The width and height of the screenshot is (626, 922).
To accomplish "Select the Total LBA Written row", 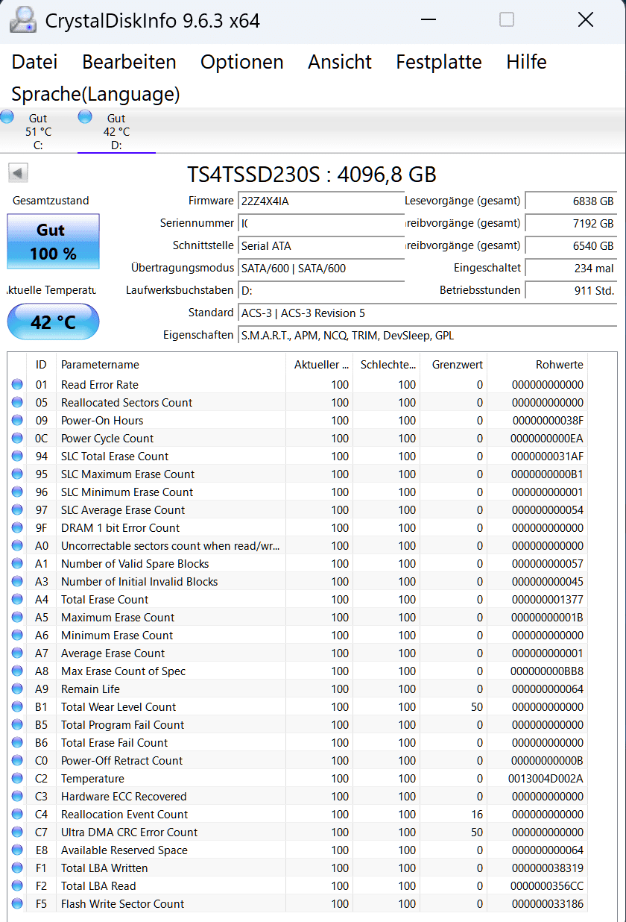I will pos(298,868).
